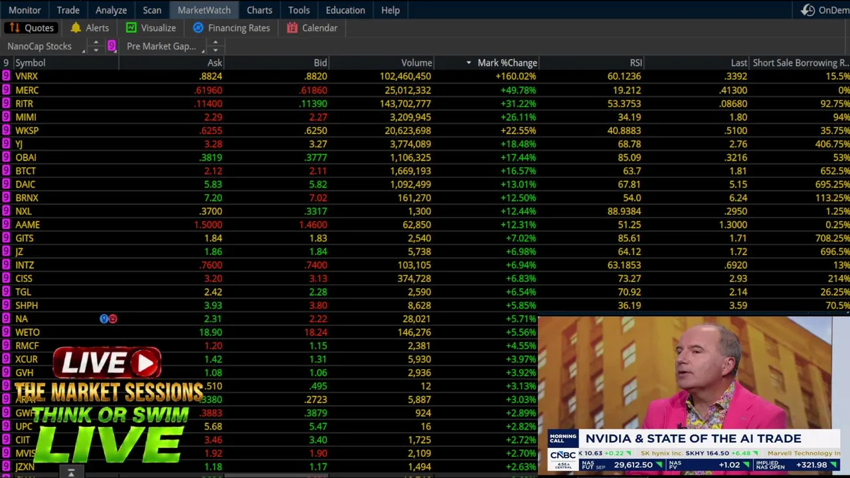850x478 pixels.
Task: Click RITR's RSI value 53.3753
Action: [x=624, y=104]
